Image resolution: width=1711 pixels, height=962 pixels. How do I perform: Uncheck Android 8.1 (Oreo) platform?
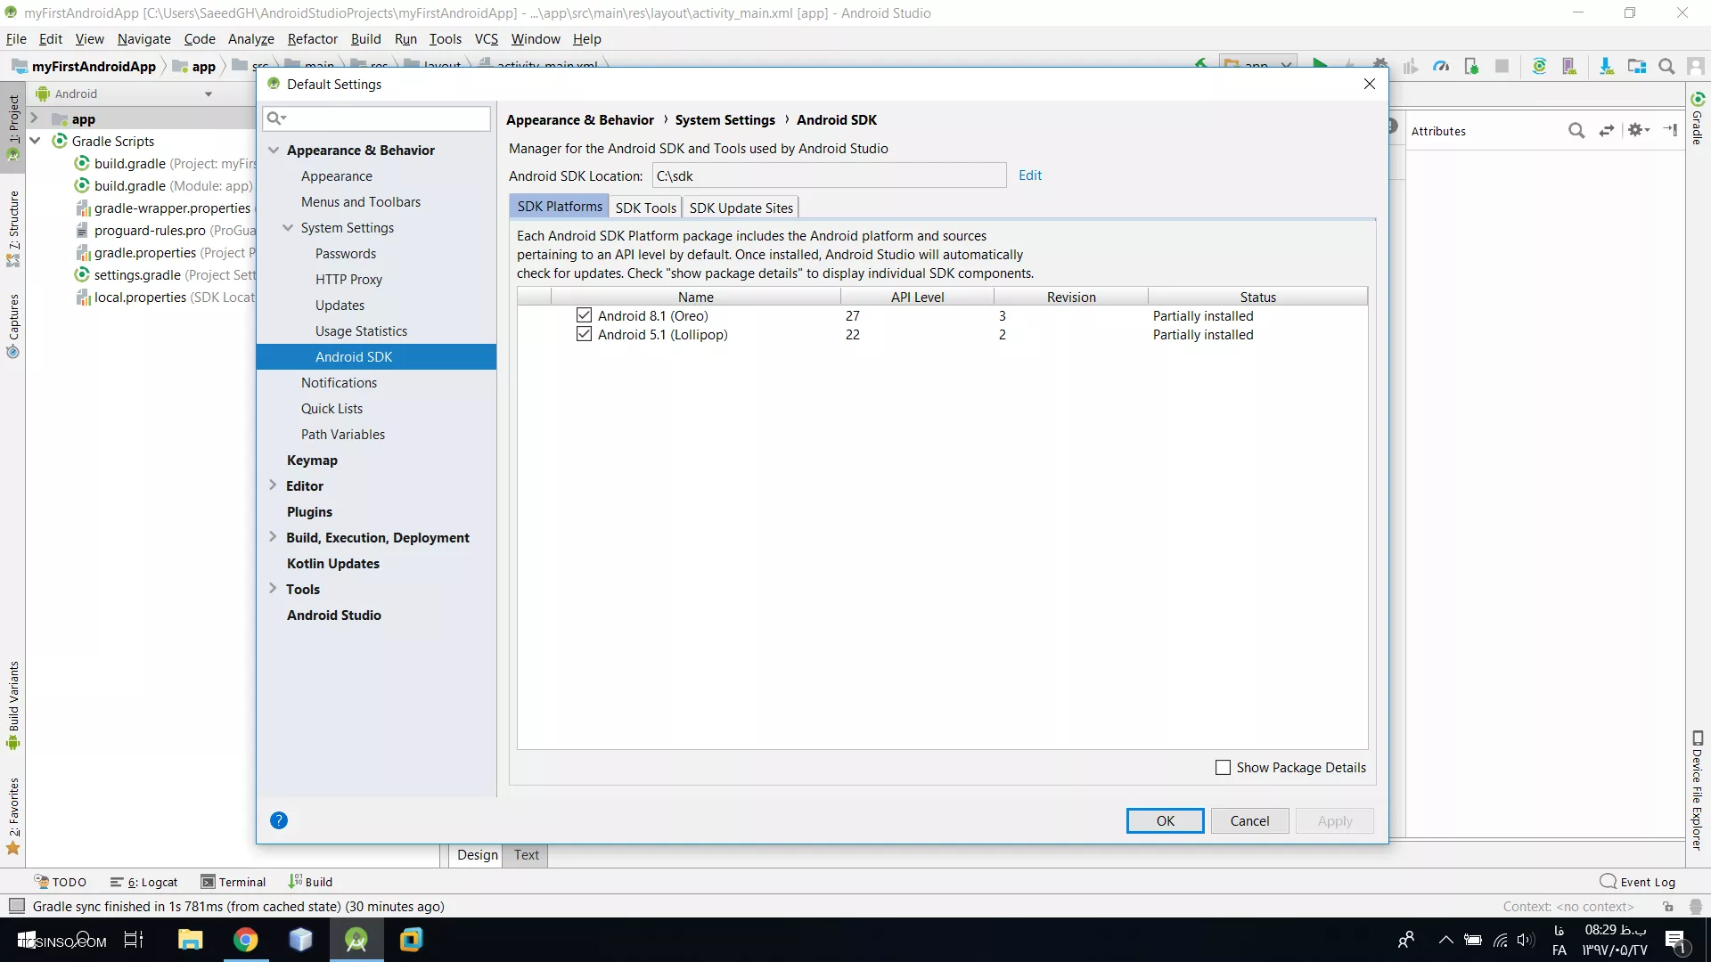[584, 315]
